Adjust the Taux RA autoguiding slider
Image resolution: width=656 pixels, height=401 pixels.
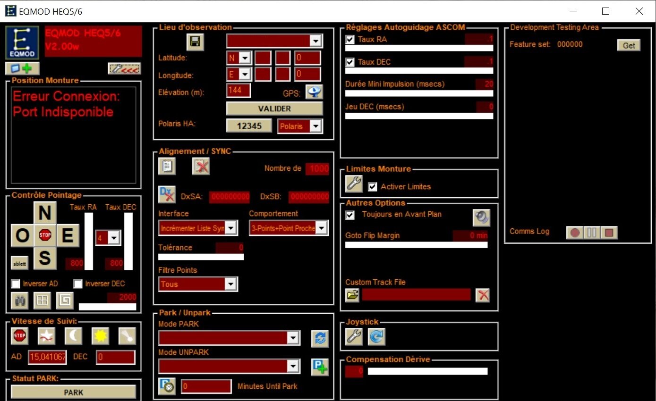tap(419, 48)
